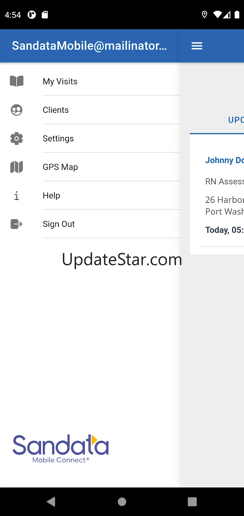Click the Sign Out arrow icon
Screen dimensions: 244x516
pyautogui.click(x=17, y=224)
